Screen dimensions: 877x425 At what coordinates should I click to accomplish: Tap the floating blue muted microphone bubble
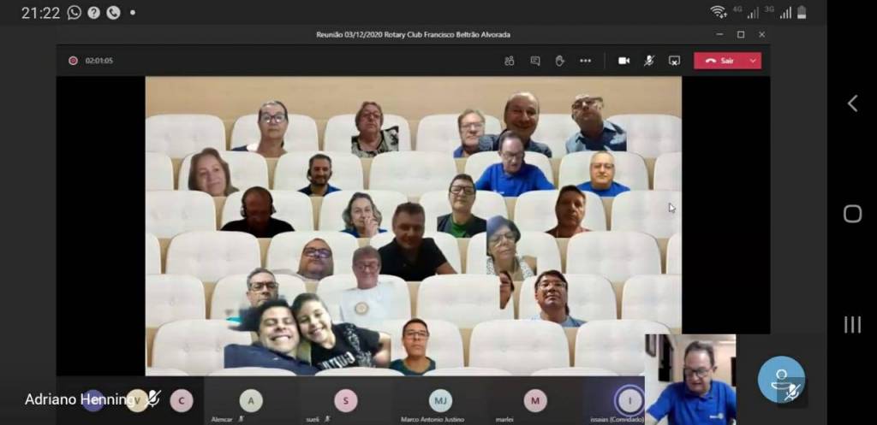(x=781, y=380)
